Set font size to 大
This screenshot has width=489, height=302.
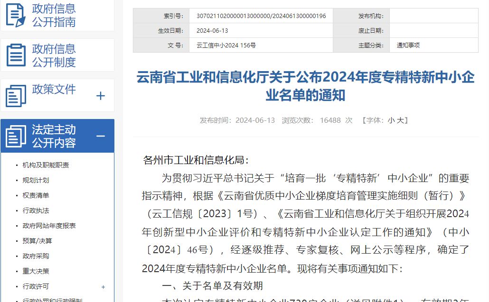coord(400,120)
